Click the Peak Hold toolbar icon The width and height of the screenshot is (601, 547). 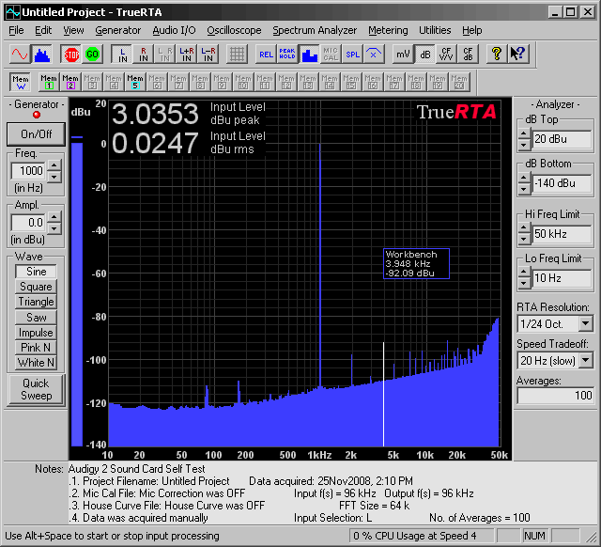coord(287,54)
